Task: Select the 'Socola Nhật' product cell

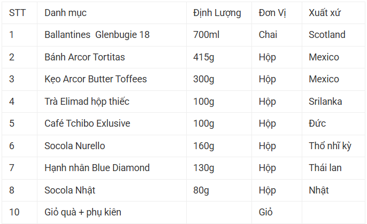Action: 70,190
